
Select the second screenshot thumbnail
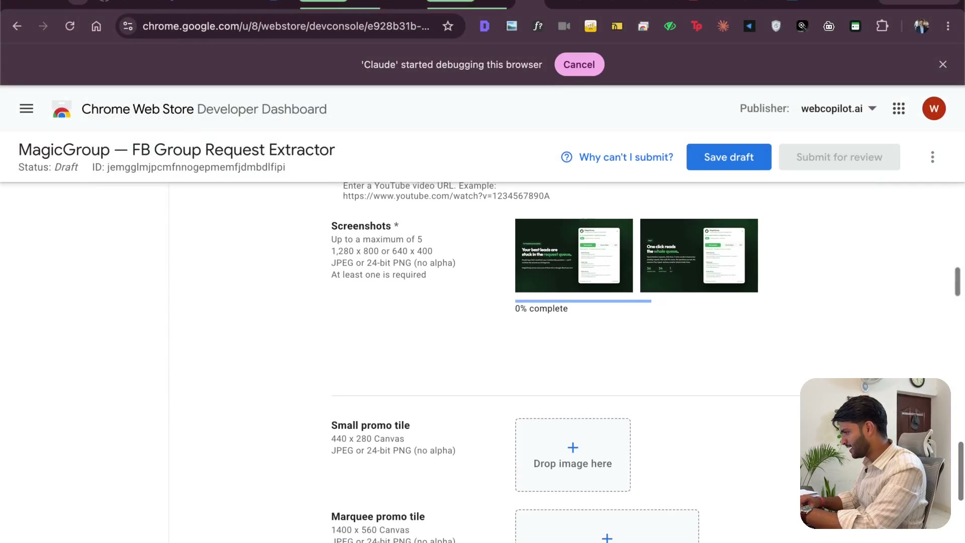click(x=699, y=255)
